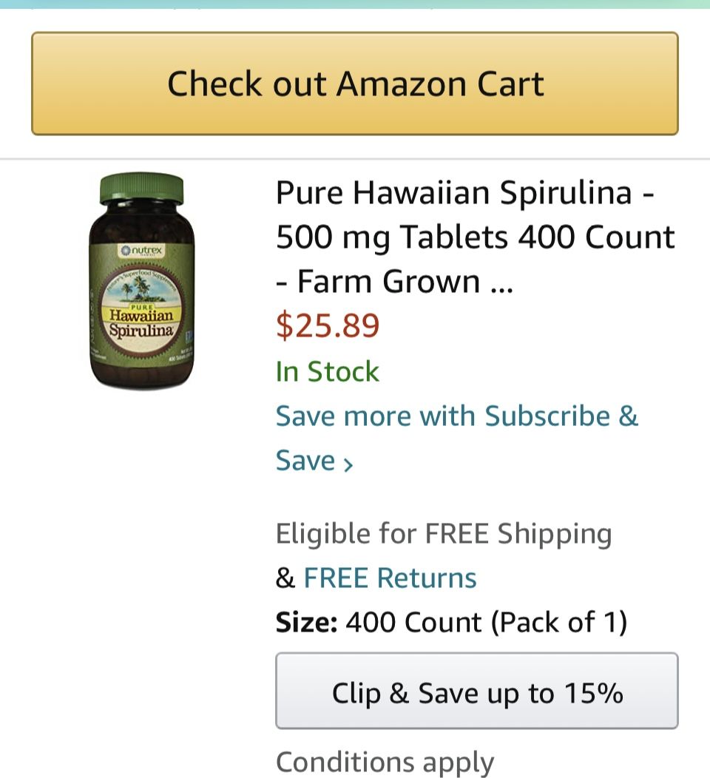The image size is (710, 778).
Task: View the Conditions apply details
Action: (385, 762)
